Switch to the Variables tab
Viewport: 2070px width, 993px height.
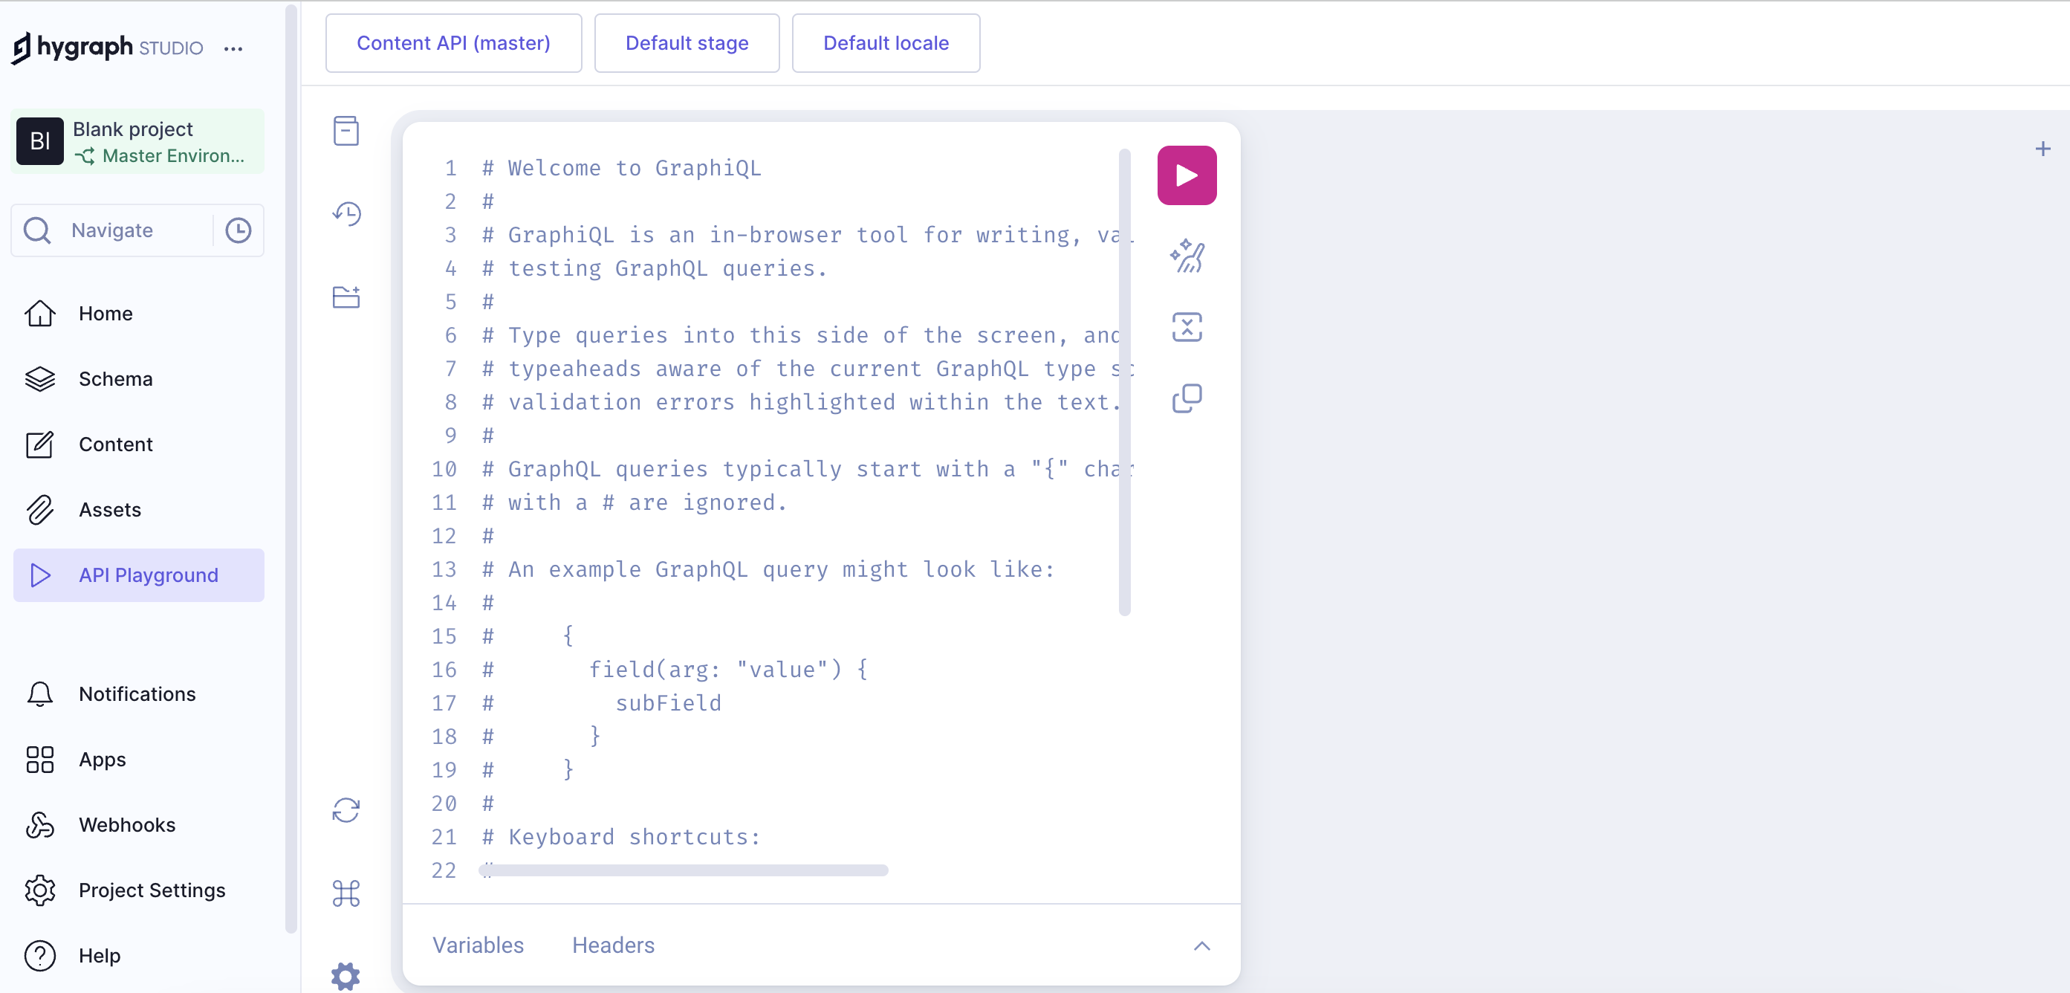[478, 945]
